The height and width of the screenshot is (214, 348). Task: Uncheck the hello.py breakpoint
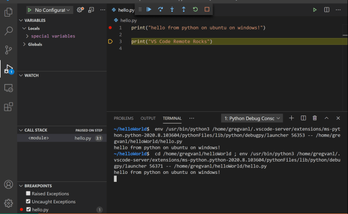(x=28, y=209)
